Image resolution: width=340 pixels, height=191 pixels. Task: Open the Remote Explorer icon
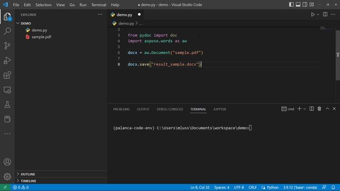[x=7, y=90]
